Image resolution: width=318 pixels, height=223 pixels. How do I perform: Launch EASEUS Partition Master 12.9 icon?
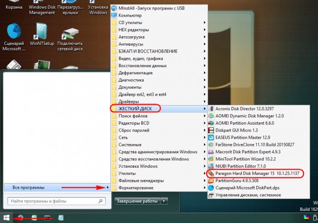point(211,138)
